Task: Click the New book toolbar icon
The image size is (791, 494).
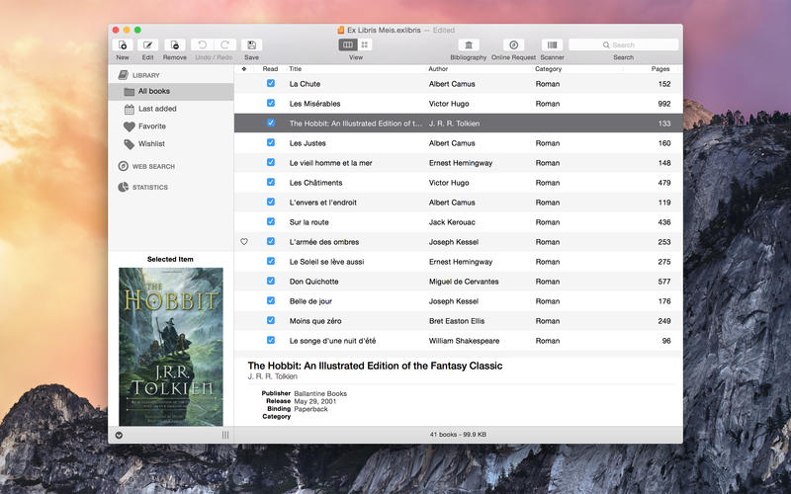Action: point(123,44)
